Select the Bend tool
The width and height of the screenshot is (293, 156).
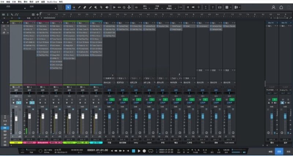(x=101, y=7)
